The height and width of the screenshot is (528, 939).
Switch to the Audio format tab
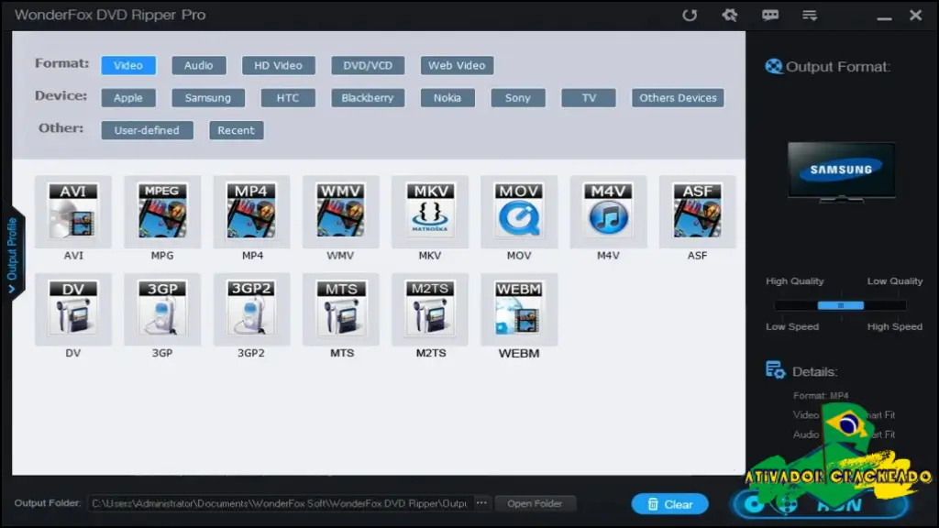[199, 65]
